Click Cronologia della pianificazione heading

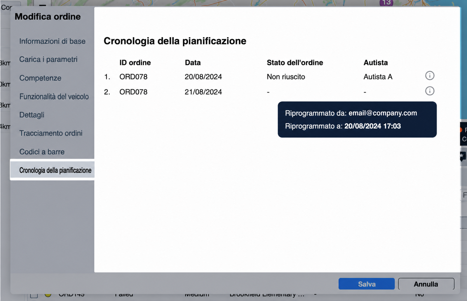175,41
